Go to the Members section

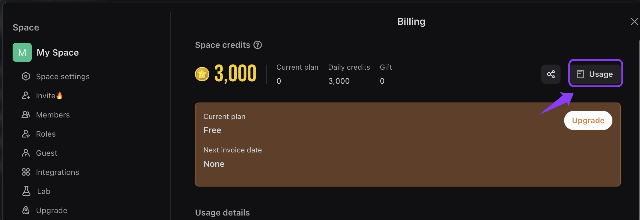coord(53,115)
